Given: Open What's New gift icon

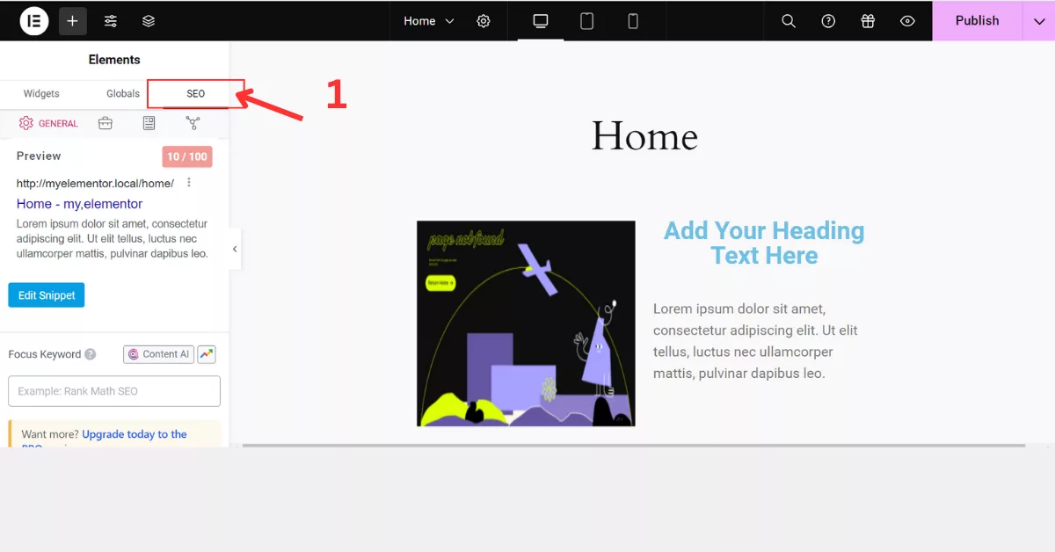Looking at the screenshot, I should point(868,21).
